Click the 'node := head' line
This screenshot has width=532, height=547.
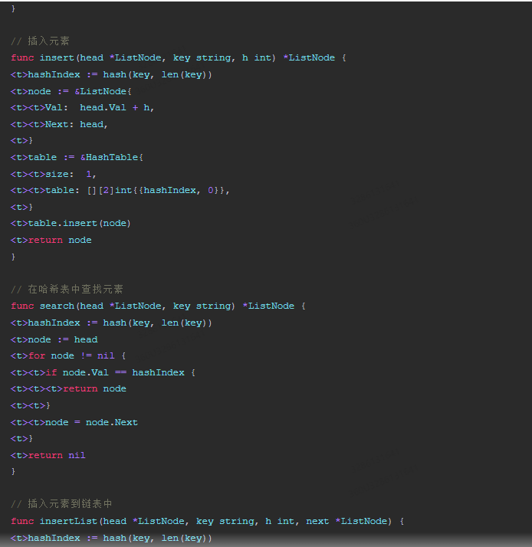(x=54, y=339)
